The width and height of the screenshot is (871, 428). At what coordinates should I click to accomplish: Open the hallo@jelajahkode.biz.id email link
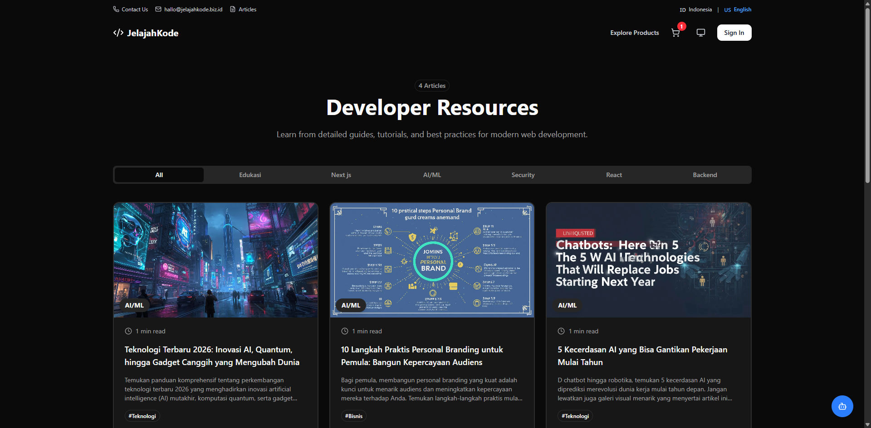194,9
